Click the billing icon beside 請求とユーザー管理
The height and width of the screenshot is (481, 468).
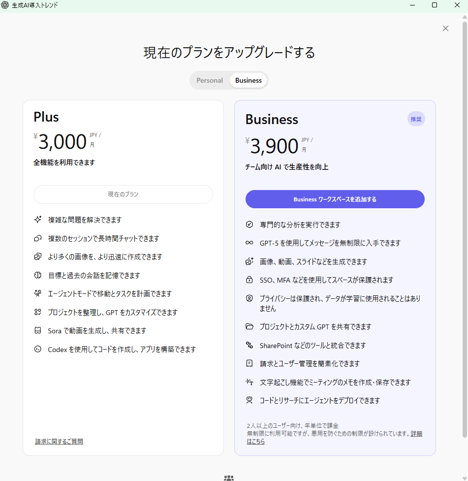[250, 364]
